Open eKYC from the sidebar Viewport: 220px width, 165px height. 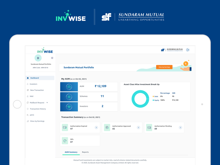pyautogui.click(x=32, y=115)
